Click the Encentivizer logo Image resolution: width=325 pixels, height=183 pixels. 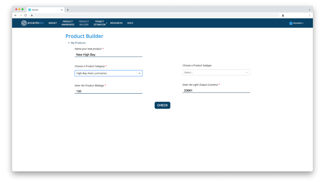32,23
